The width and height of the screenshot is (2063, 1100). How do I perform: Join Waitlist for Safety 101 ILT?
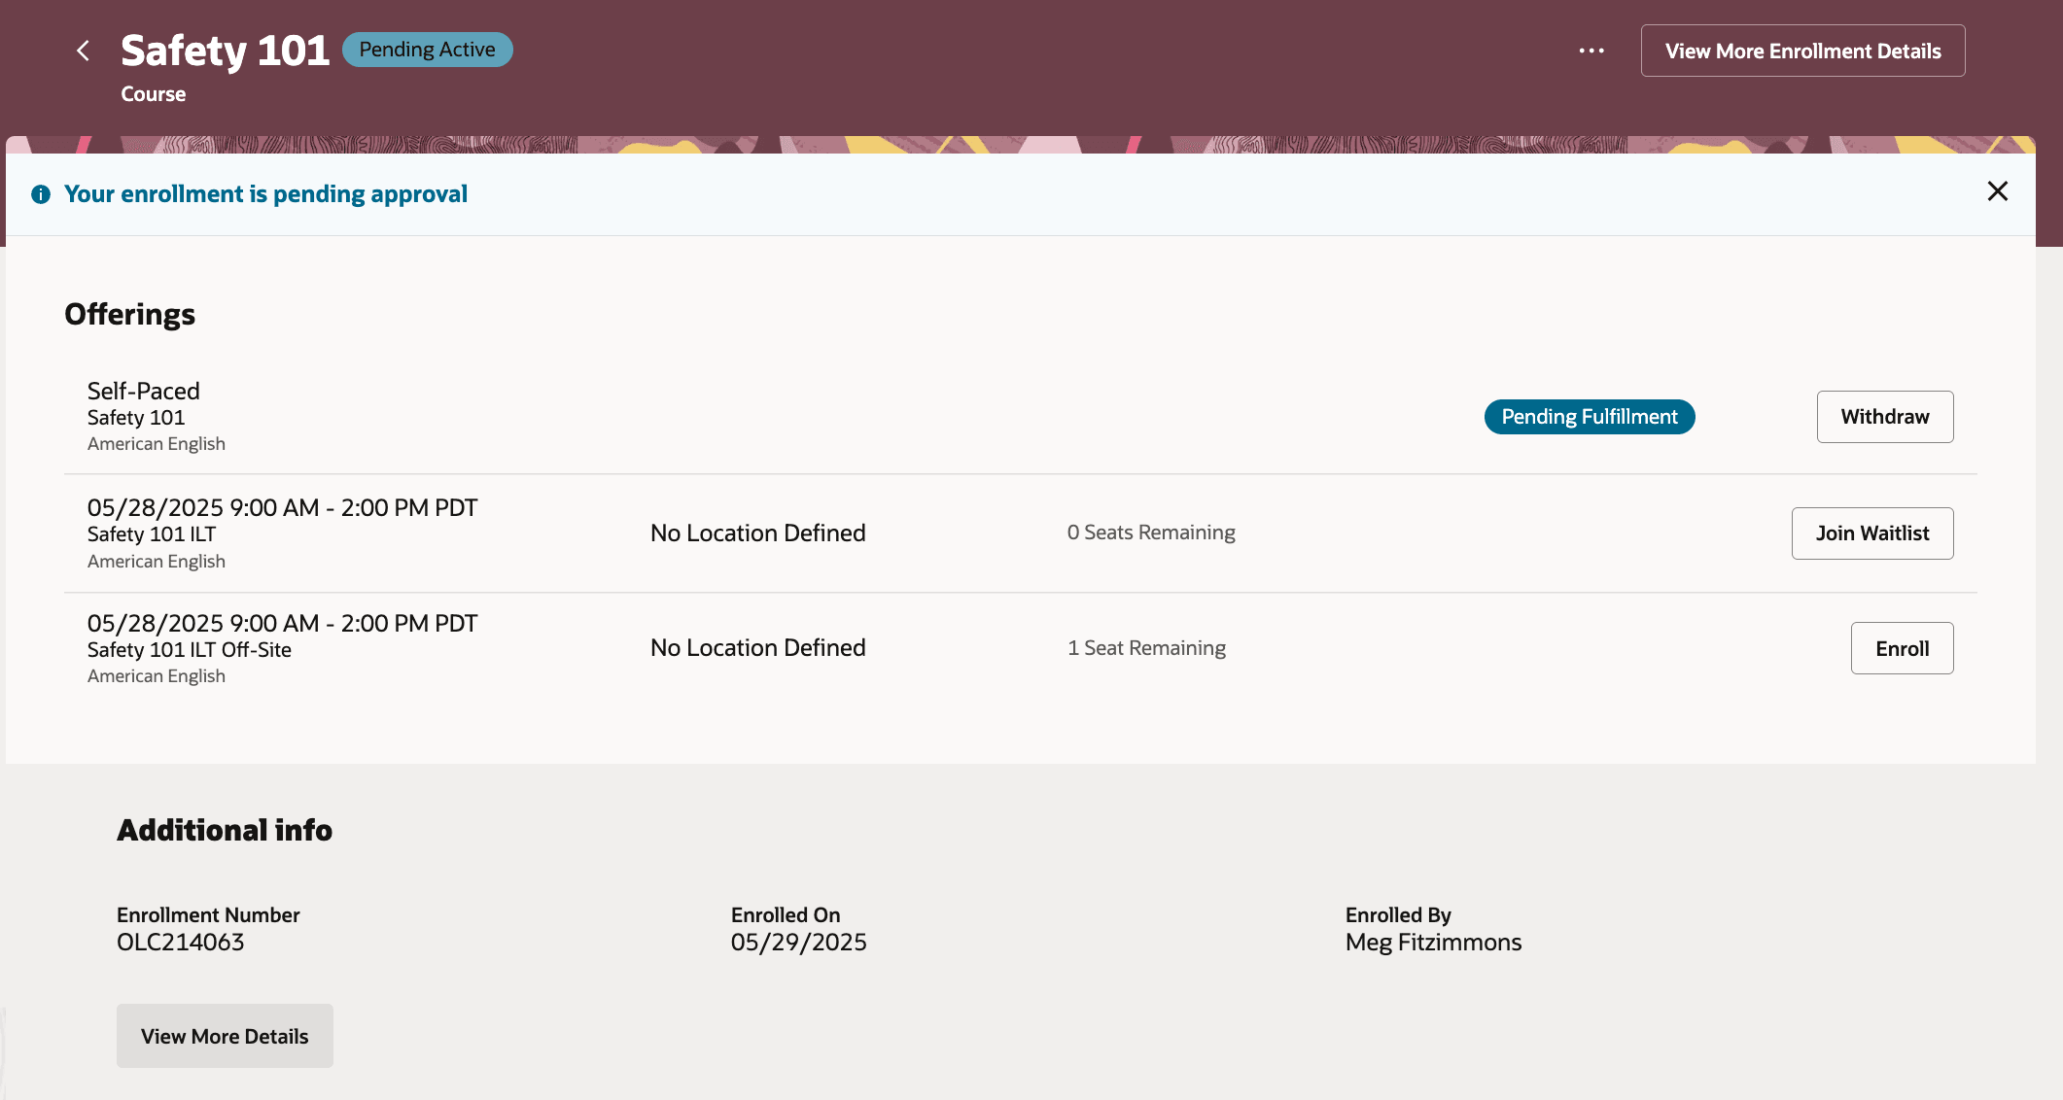click(x=1871, y=533)
